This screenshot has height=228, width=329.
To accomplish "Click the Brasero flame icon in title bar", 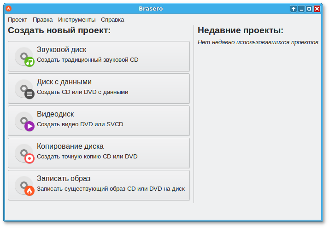I will [x=9, y=9].
